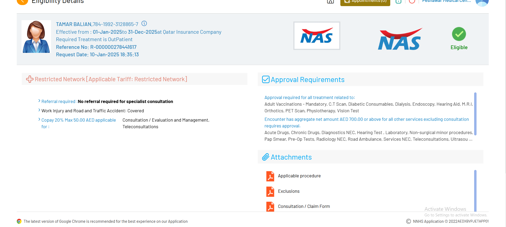
Task: Open the 'Consultation / Claim Form' attachment link
Action: pyautogui.click(x=304, y=206)
